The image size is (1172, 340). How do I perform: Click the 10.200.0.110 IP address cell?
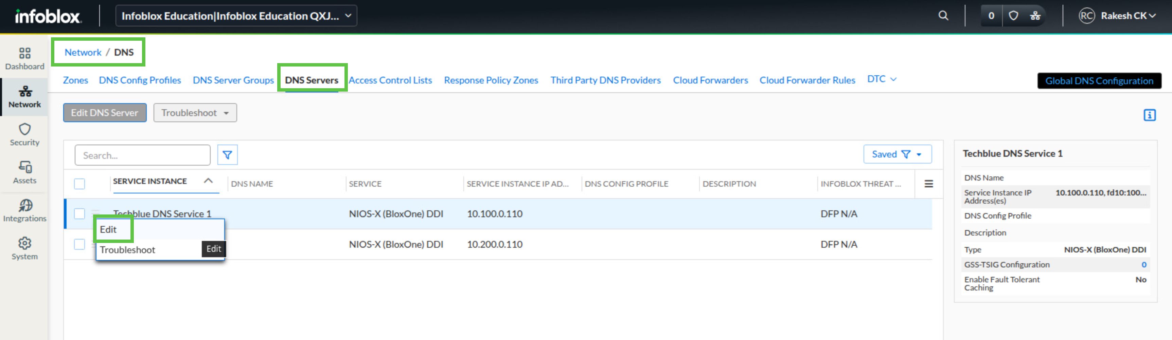click(x=495, y=244)
